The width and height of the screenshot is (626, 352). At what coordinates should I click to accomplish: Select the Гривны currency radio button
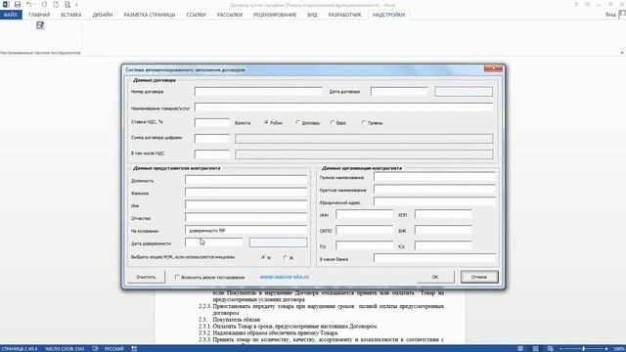click(364, 123)
